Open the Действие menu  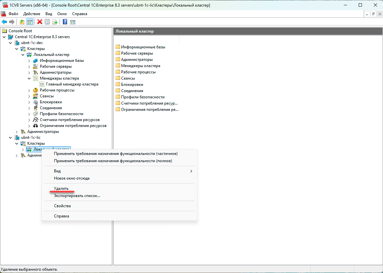(x=32, y=14)
